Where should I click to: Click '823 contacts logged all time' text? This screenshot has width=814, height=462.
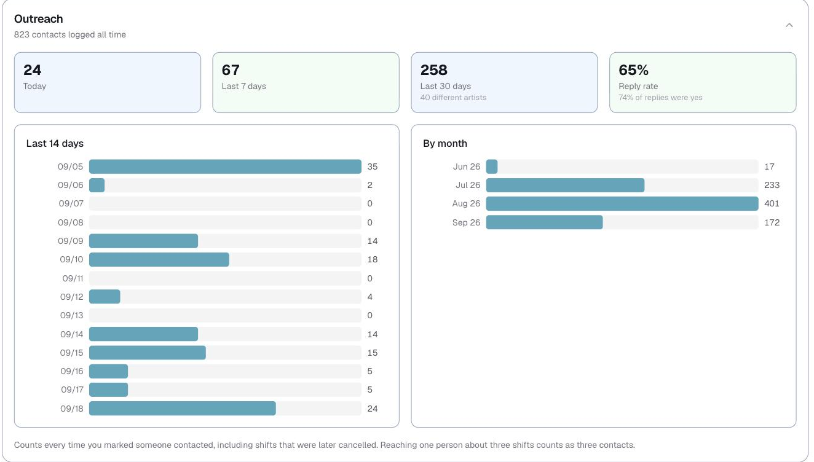(x=70, y=34)
